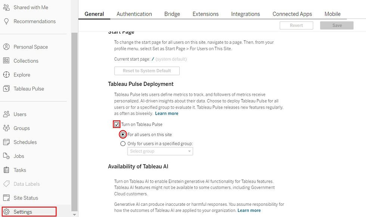The height and width of the screenshot is (217, 366).
Task: Open the Bridge tab
Action: point(172,14)
